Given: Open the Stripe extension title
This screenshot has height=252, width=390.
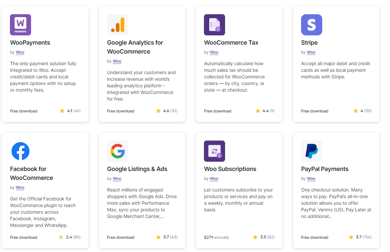Looking at the screenshot, I should pos(309,43).
